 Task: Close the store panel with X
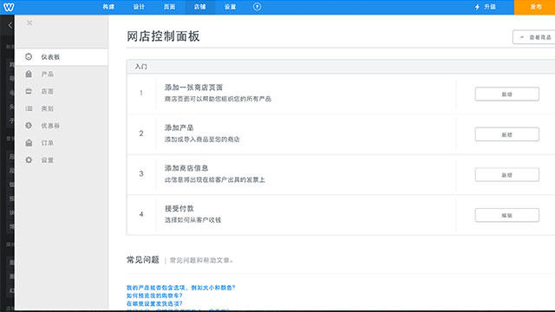pyautogui.click(x=29, y=23)
